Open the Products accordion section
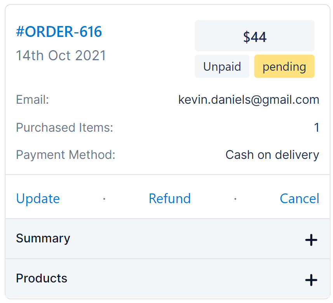This screenshot has width=333, height=303. coord(42,278)
